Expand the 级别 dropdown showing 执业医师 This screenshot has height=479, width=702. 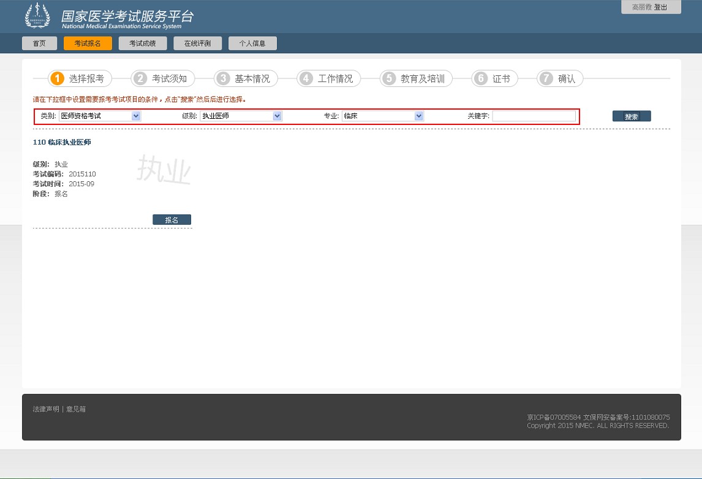[x=241, y=116]
